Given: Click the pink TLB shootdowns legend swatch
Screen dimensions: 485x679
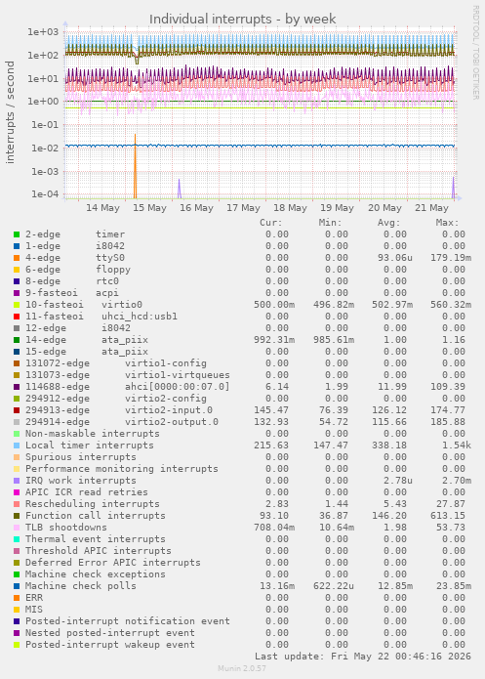Looking at the screenshot, I should pos(17,528).
